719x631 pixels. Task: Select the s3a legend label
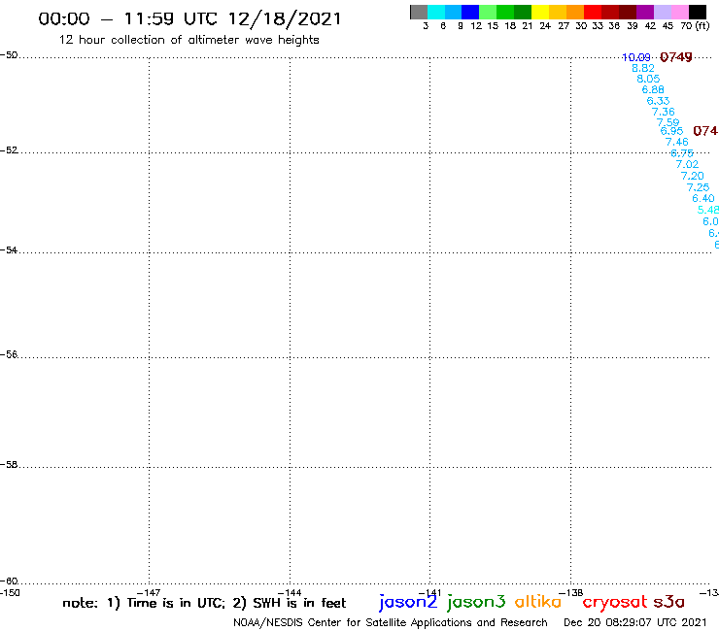click(x=669, y=602)
